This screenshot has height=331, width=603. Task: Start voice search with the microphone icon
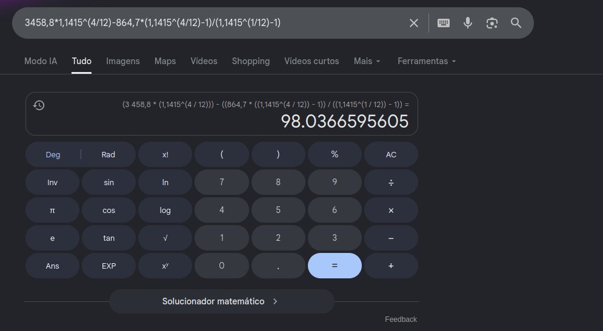pyautogui.click(x=468, y=23)
